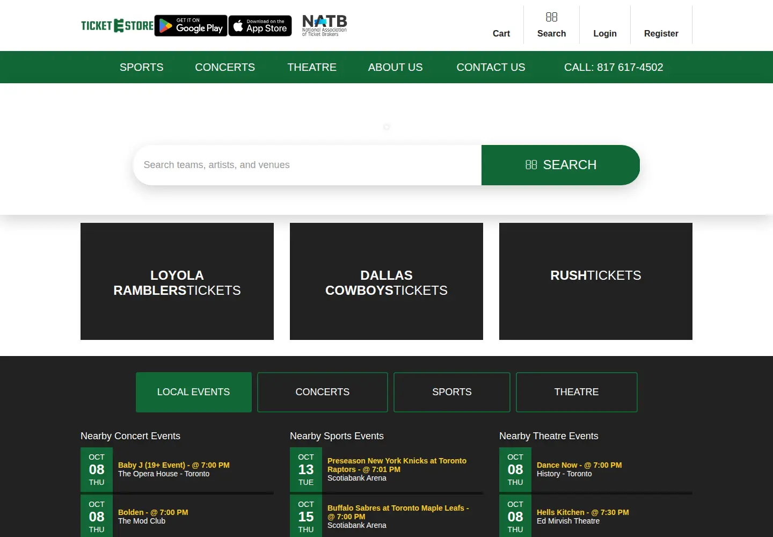Click 'Ed Mirvish Theatre' venue text
Screen dimensions: 773x537
(568, 521)
